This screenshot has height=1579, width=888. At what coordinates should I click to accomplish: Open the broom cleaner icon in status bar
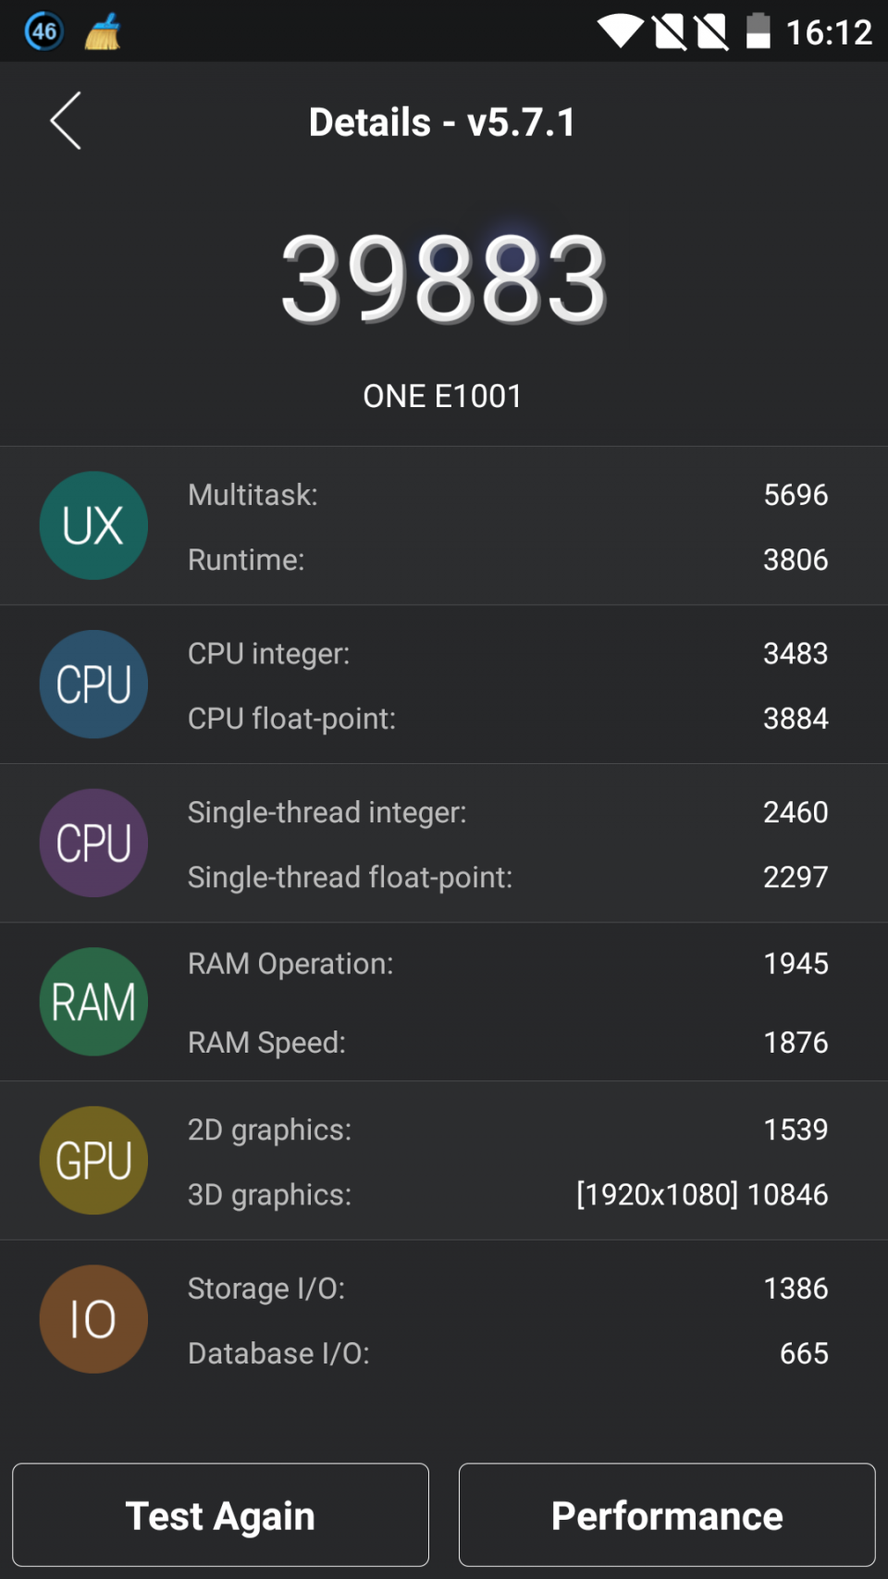(104, 31)
